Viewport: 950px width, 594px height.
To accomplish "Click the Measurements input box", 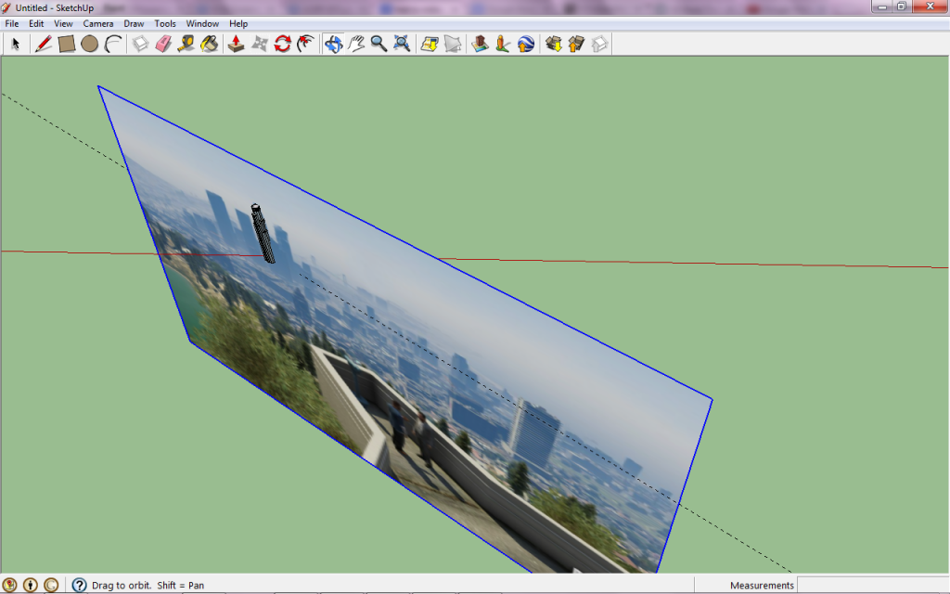I will (871, 585).
